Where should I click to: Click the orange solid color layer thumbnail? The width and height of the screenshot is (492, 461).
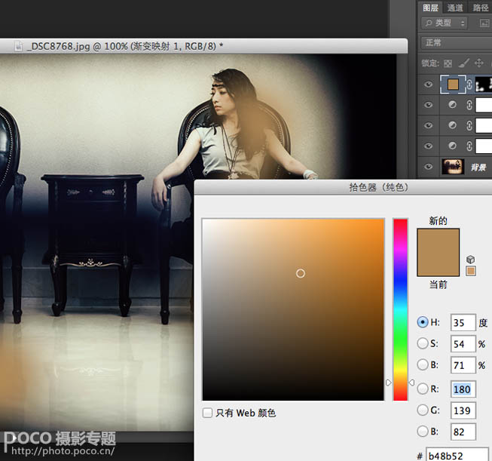(452, 85)
